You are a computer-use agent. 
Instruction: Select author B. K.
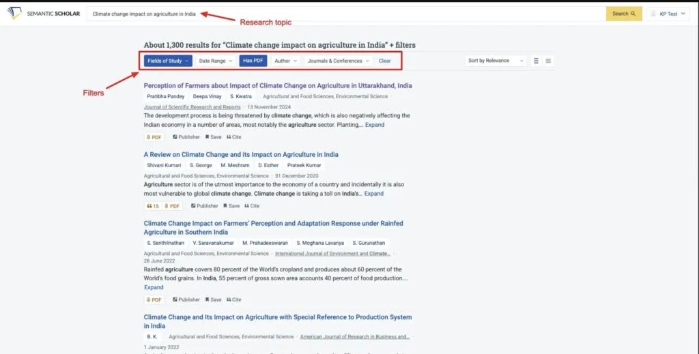click(152, 337)
